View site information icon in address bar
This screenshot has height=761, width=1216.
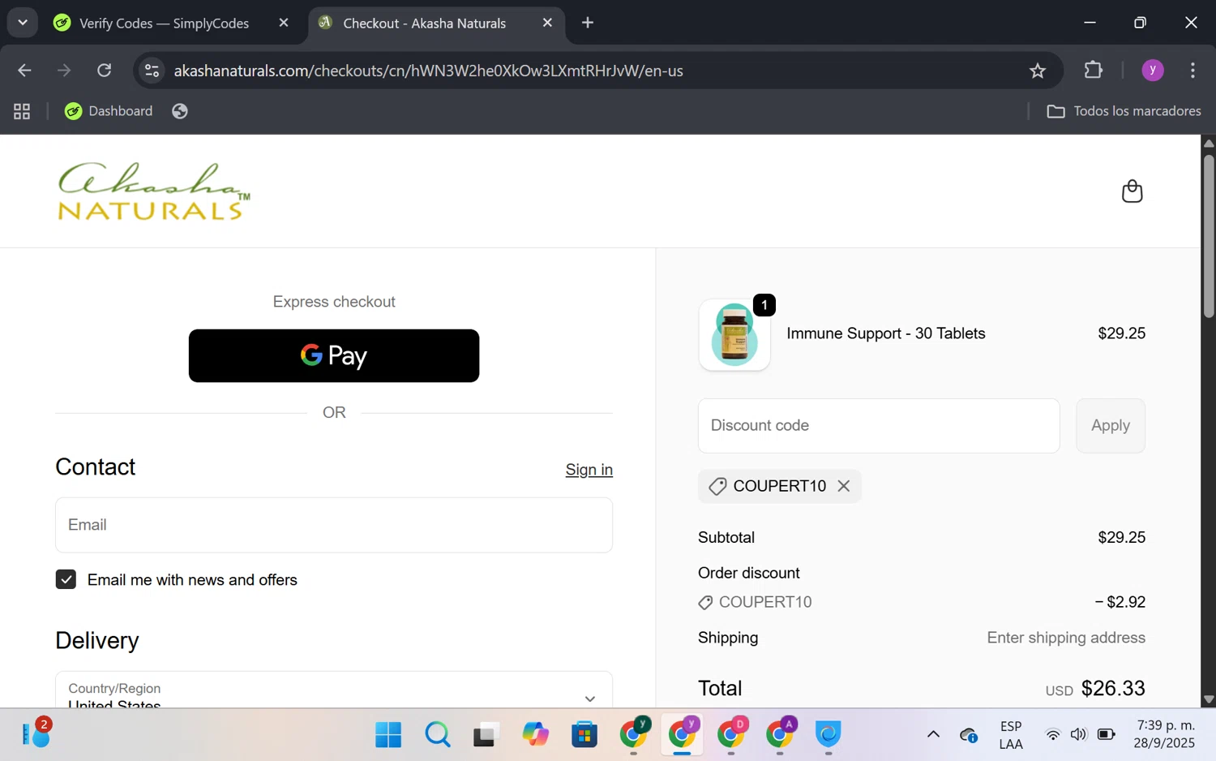152,71
